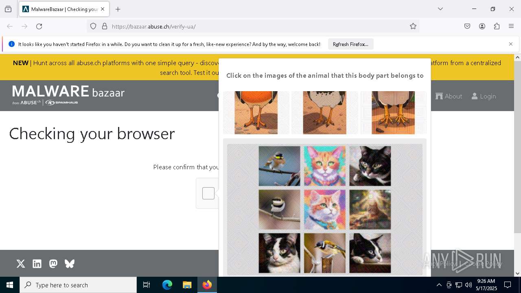521x293 pixels.
Task: Click the forward navigation arrow
Action: (24, 26)
